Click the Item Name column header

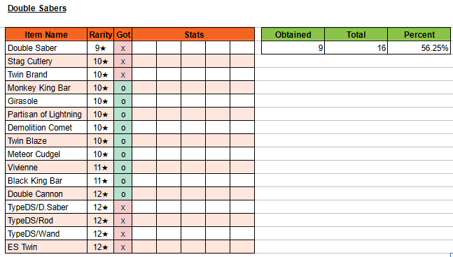click(x=46, y=35)
